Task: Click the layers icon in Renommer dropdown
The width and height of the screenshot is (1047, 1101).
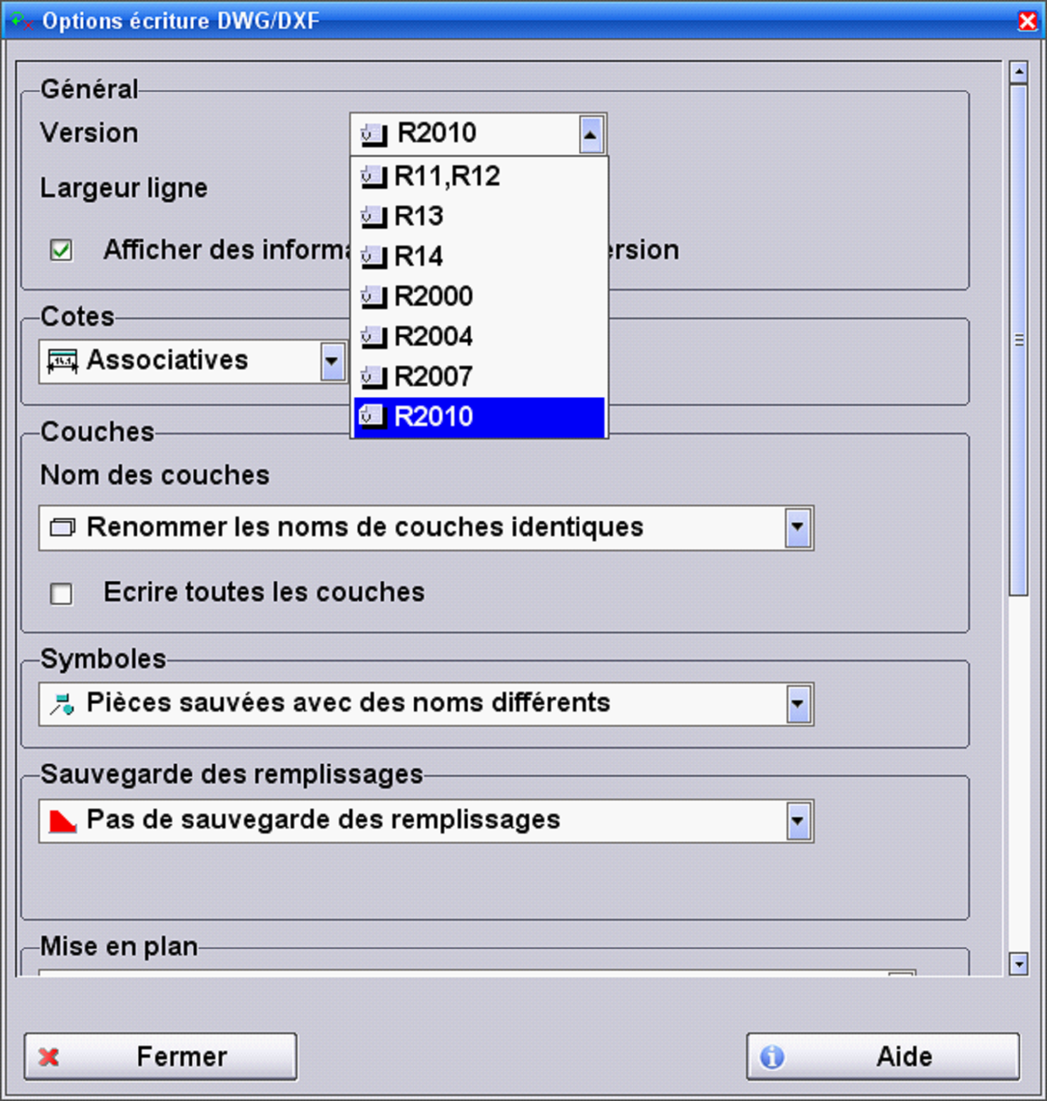Action: pyautogui.click(x=62, y=528)
